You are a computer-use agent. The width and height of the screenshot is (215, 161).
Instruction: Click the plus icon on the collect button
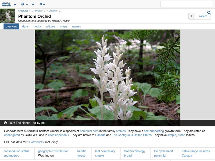[192, 16]
